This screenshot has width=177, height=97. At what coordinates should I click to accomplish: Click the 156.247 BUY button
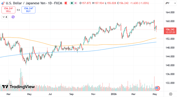[x=28, y=10]
